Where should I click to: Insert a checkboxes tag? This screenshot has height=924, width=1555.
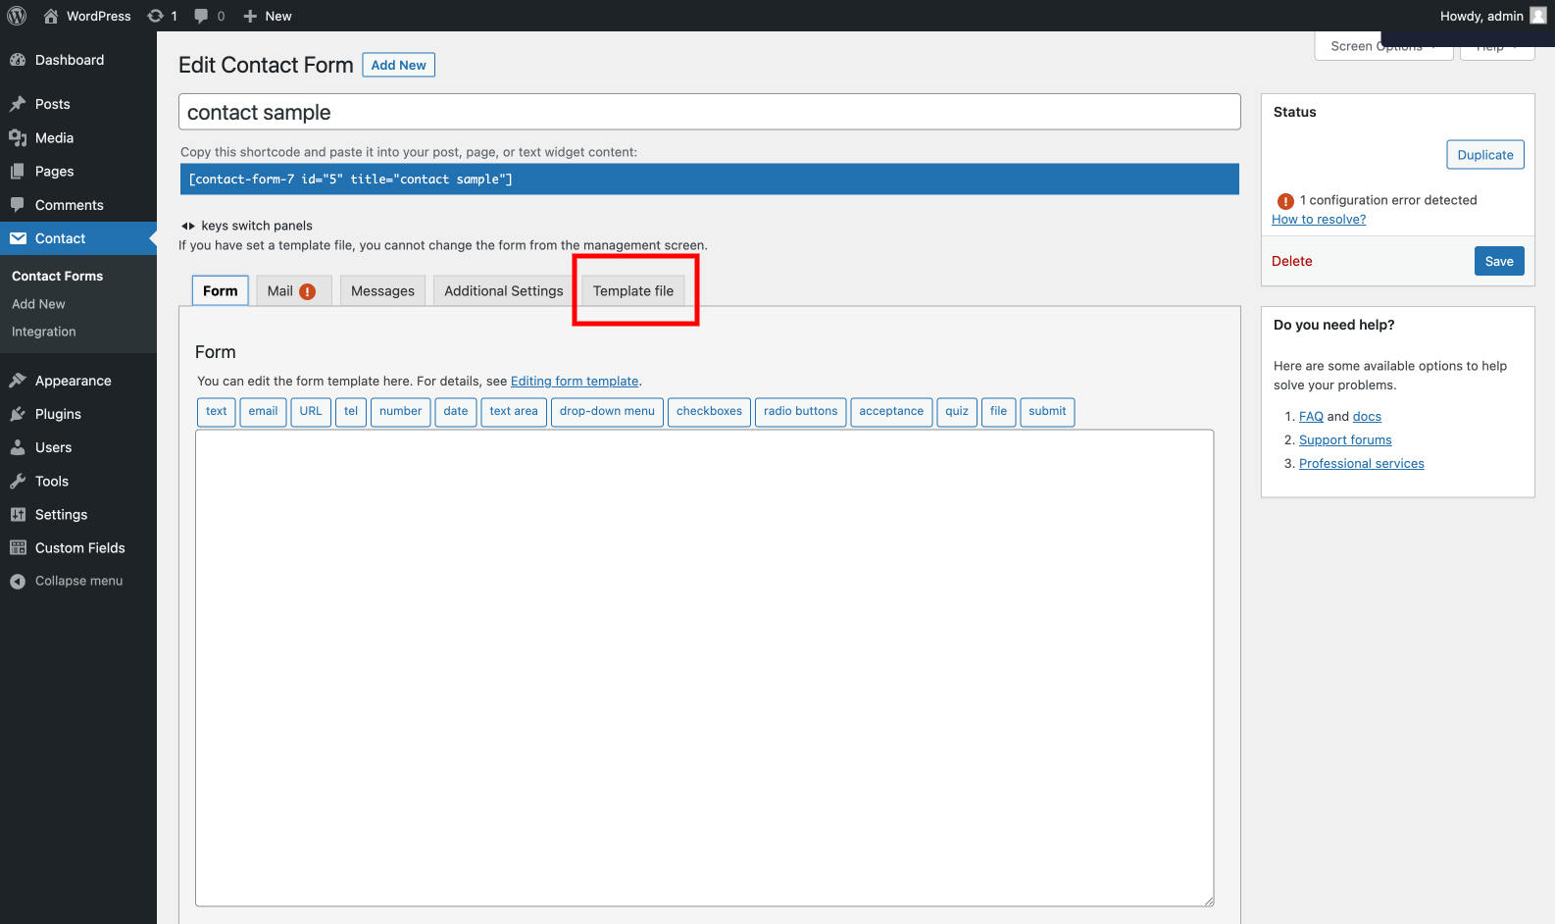click(709, 412)
